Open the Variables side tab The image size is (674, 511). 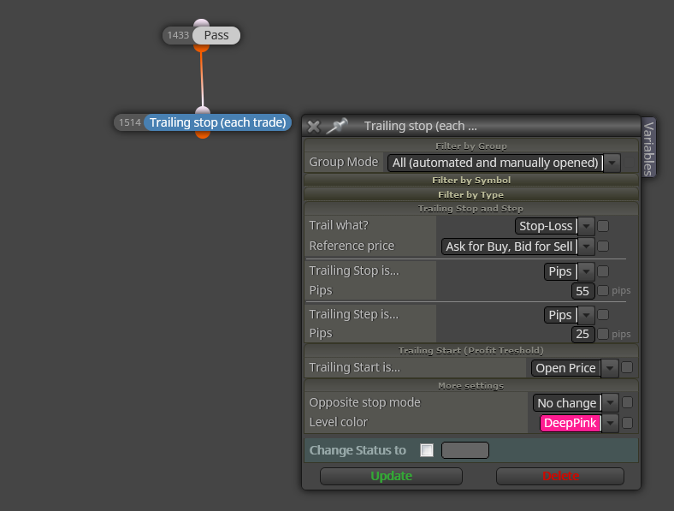coord(648,147)
